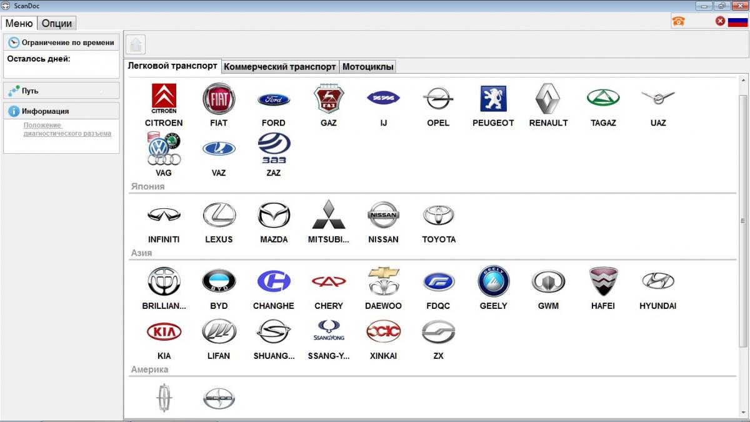Open the UAZ brand logo
Image resolution: width=750 pixels, height=422 pixels.
point(658,98)
